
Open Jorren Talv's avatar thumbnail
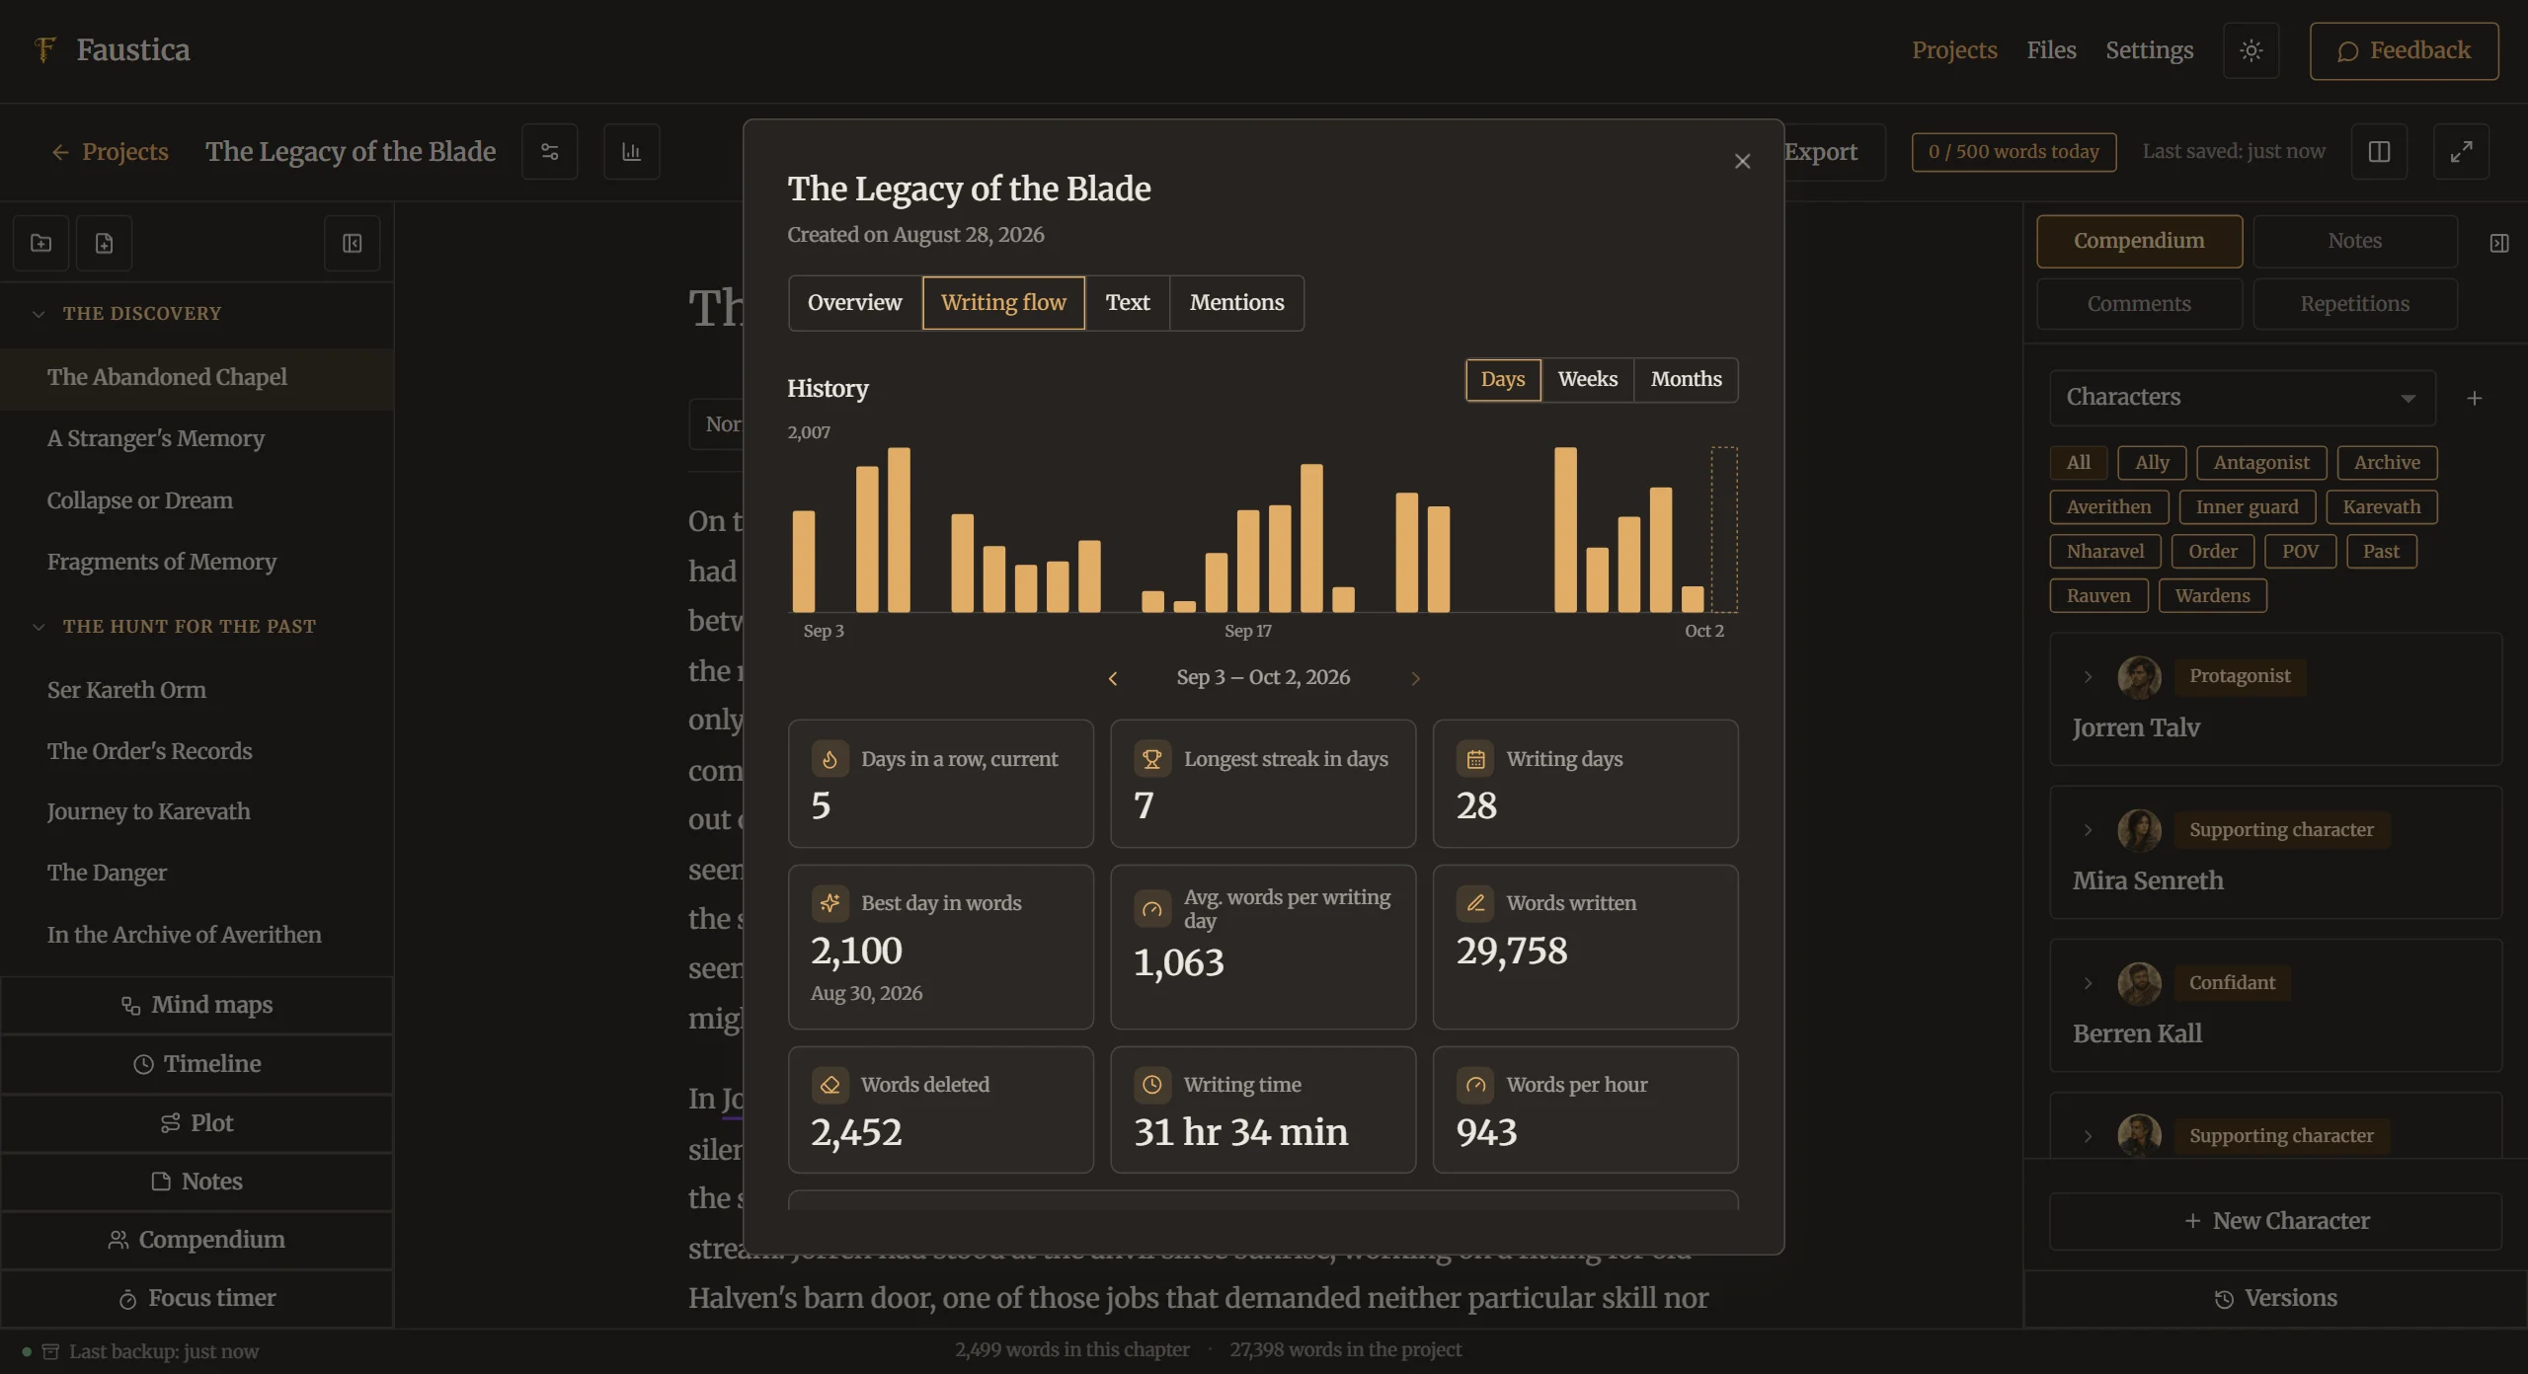[2139, 677]
